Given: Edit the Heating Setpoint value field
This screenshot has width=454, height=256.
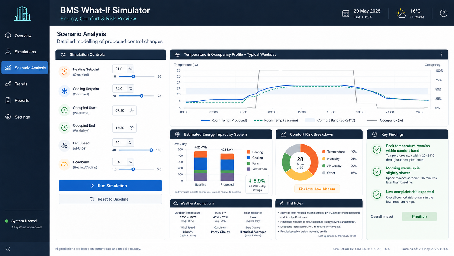Looking at the screenshot, I should tap(119, 69).
